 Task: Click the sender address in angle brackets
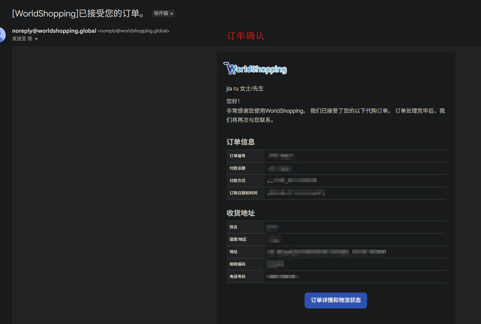point(134,31)
